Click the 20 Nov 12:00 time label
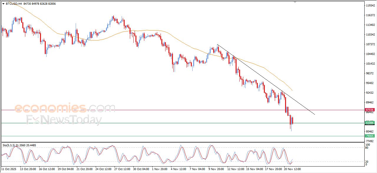 [292, 169]
